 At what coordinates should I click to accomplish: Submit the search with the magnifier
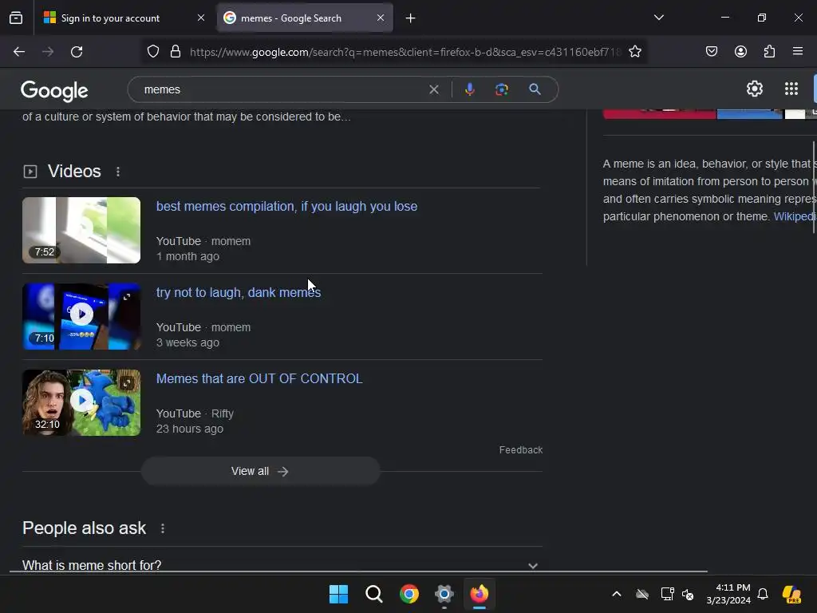click(535, 89)
